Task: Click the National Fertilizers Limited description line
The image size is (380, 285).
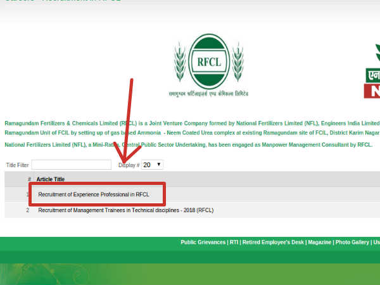Action: (x=189, y=145)
